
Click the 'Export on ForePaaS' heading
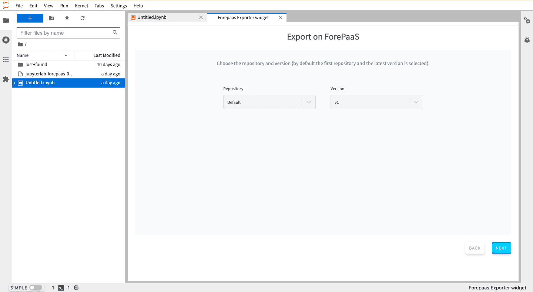[323, 37]
